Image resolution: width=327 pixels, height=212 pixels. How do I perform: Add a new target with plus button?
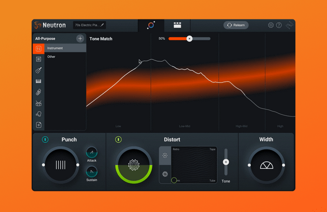point(80,38)
